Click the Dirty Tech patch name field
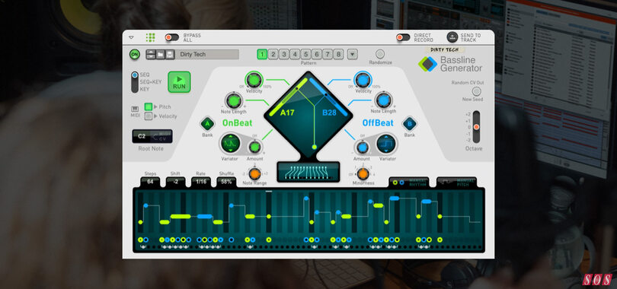The height and width of the screenshot is (289, 617). click(207, 54)
